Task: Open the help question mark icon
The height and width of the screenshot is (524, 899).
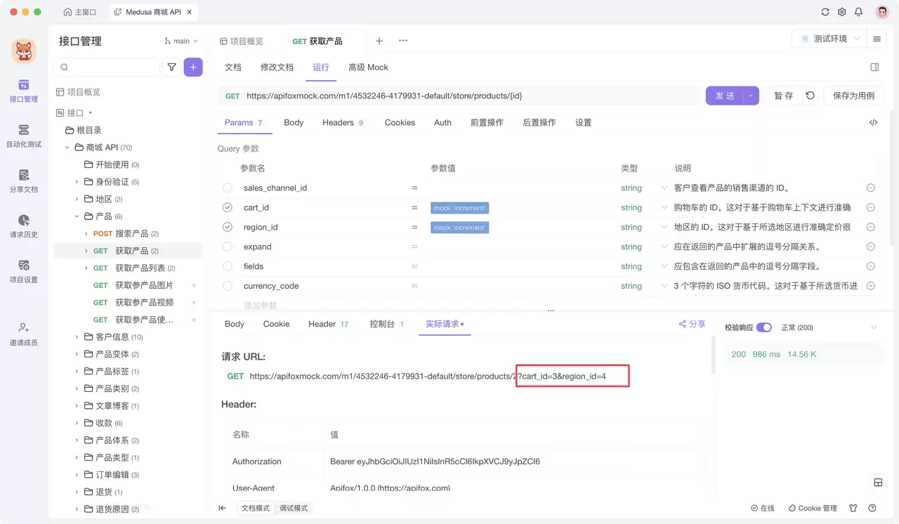Action: [872, 508]
